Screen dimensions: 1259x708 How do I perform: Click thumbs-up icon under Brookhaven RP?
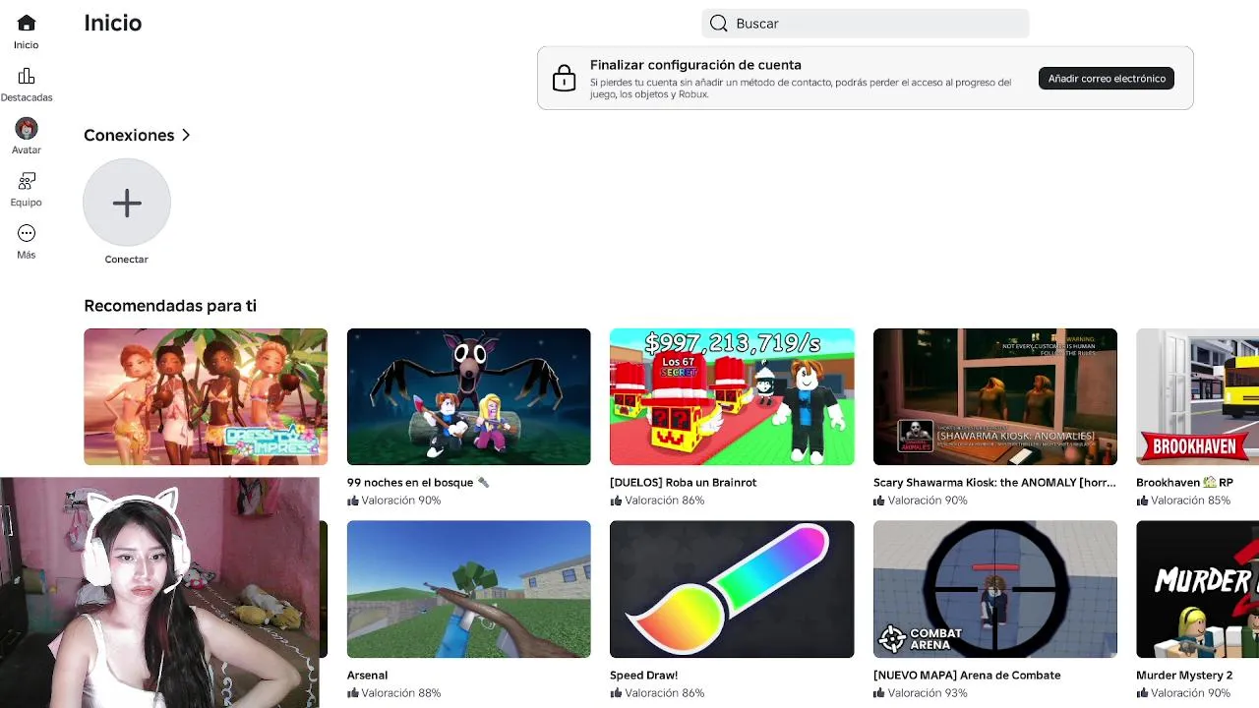(1142, 501)
